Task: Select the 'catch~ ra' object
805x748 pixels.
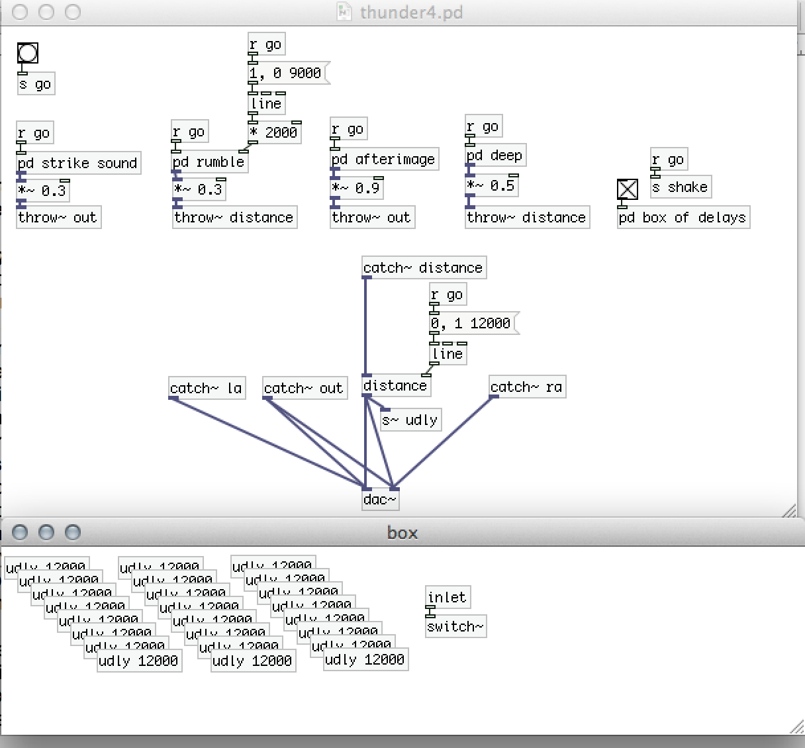Action: coord(527,387)
